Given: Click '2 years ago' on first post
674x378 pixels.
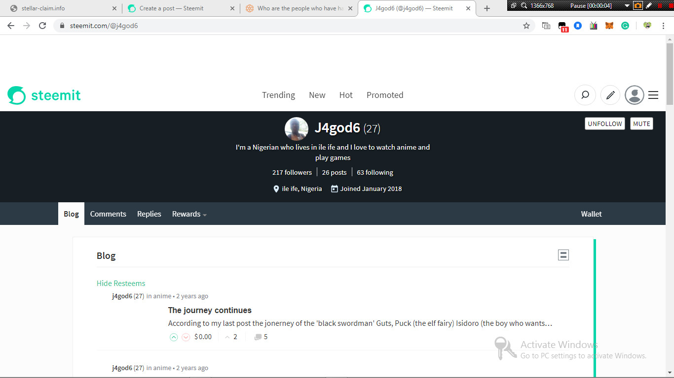Looking at the screenshot, I should click(x=192, y=296).
